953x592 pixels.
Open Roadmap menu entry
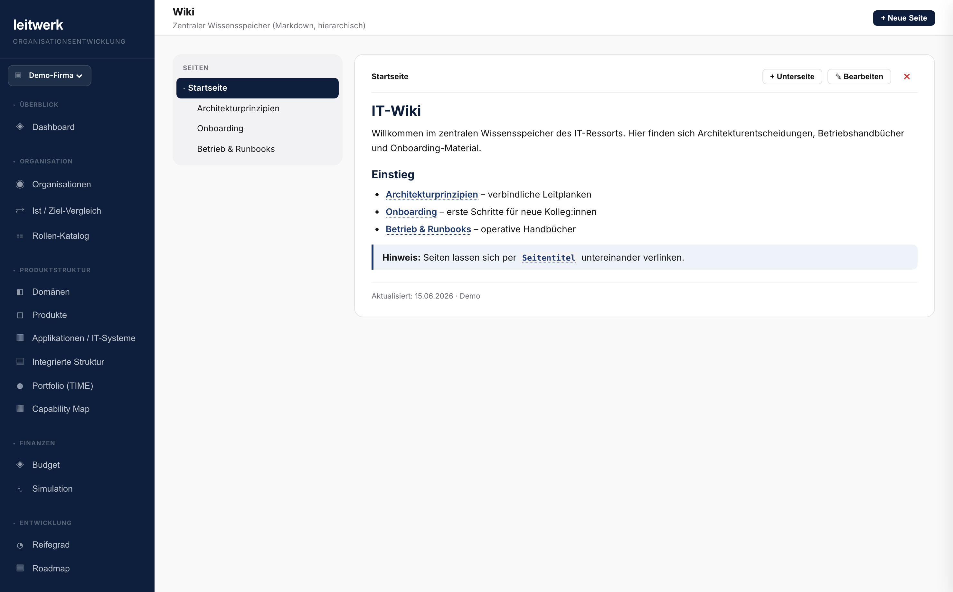click(51, 569)
